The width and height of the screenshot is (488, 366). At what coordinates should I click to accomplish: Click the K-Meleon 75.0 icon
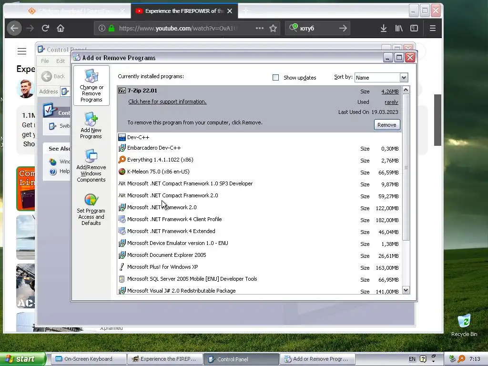click(x=122, y=172)
